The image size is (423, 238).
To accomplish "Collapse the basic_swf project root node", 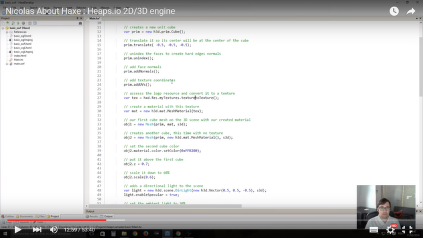I will tap(2, 28).
